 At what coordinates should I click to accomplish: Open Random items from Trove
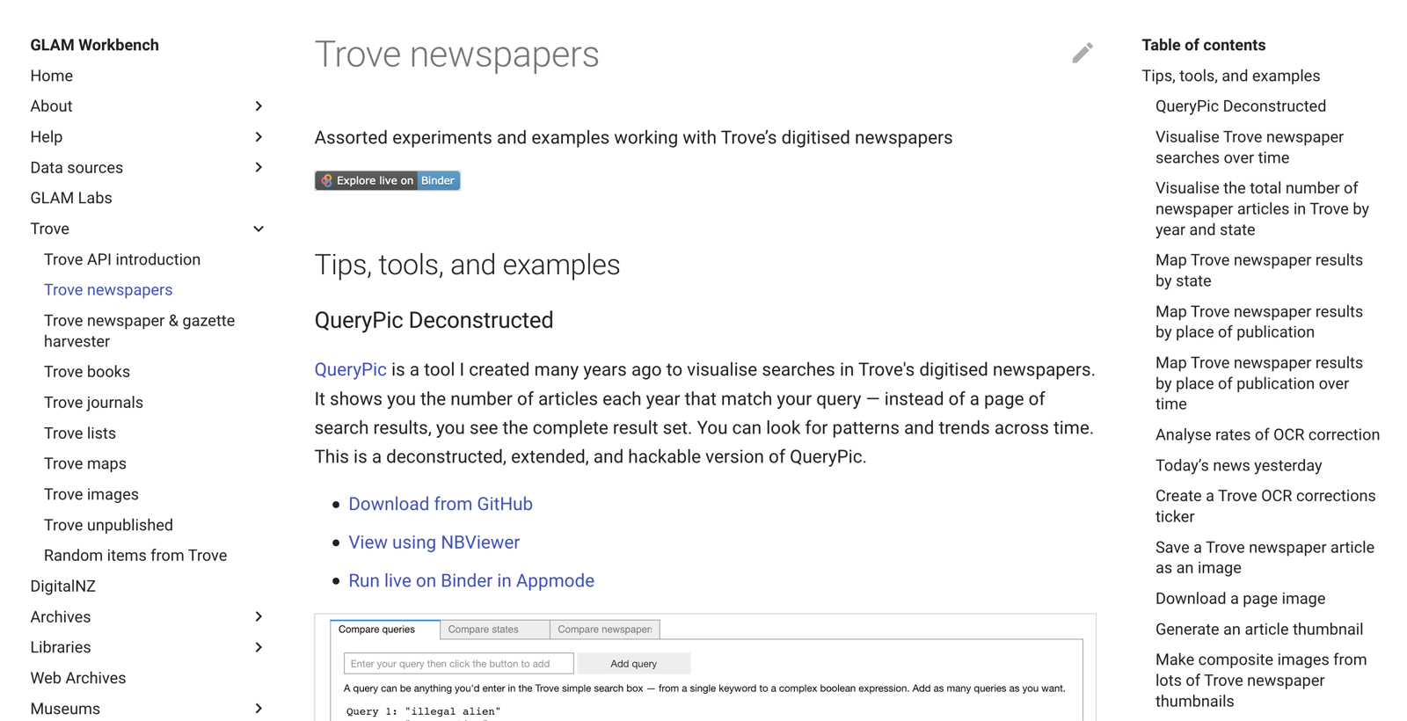coord(135,556)
